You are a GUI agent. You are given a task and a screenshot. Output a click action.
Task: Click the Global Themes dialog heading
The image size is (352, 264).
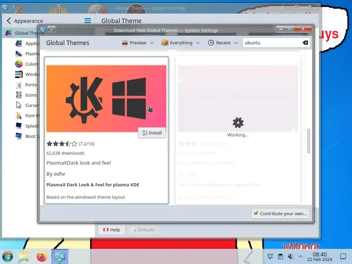(68, 43)
